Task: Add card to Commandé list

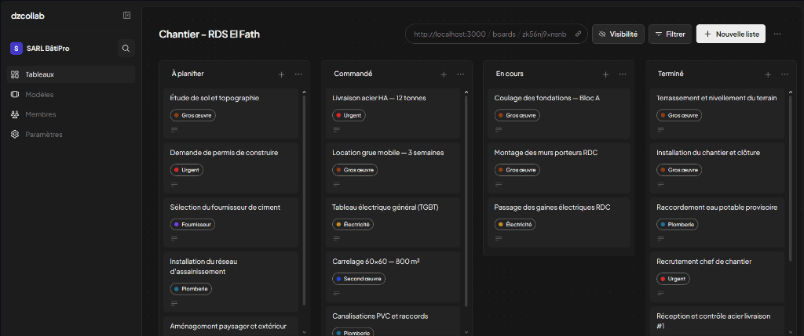Action: 444,74
